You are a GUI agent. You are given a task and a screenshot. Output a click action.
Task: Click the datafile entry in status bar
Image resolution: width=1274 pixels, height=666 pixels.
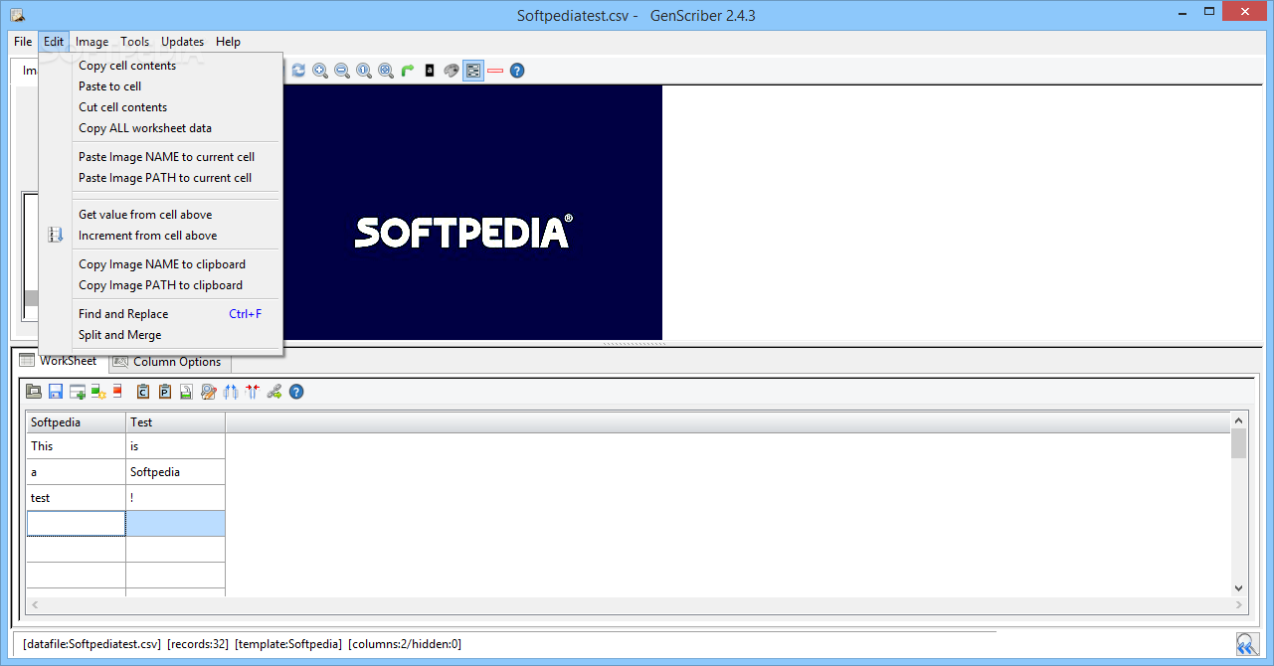click(x=91, y=644)
